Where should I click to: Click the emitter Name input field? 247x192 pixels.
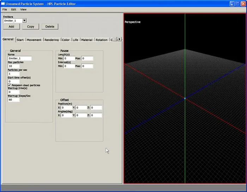pyautogui.click(x=19, y=59)
